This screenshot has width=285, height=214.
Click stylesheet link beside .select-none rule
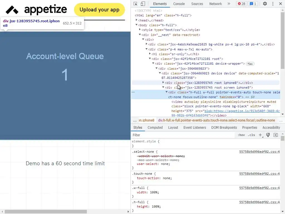click(259, 152)
